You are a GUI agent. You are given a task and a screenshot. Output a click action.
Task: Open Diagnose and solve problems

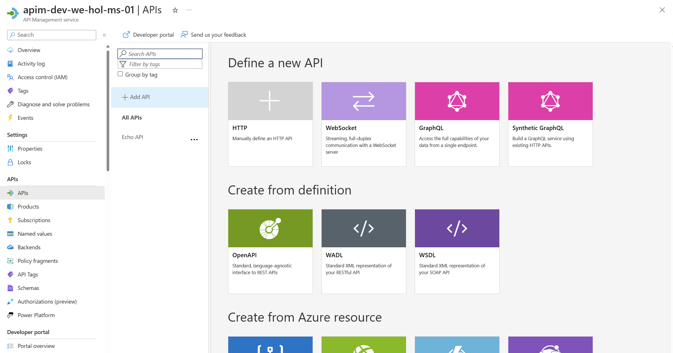pos(53,104)
